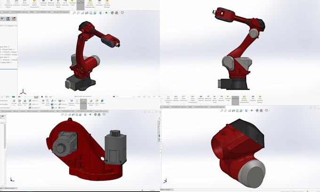
Task: Open MBD tab in elbow joint window
Action: tap(190, 107)
